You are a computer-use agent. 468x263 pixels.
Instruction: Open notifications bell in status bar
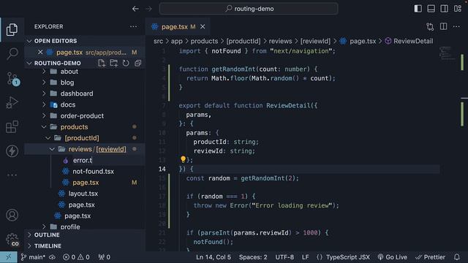(x=456, y=257)
